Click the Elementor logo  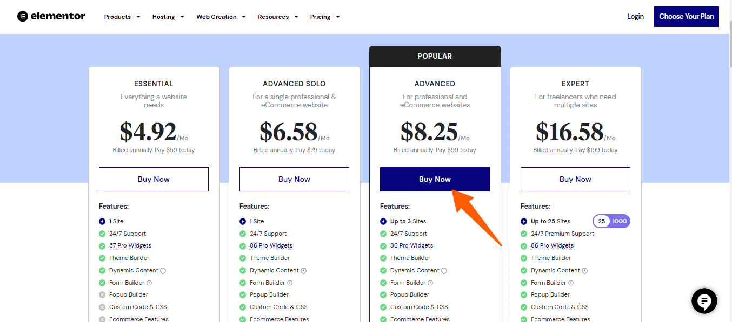51,16
